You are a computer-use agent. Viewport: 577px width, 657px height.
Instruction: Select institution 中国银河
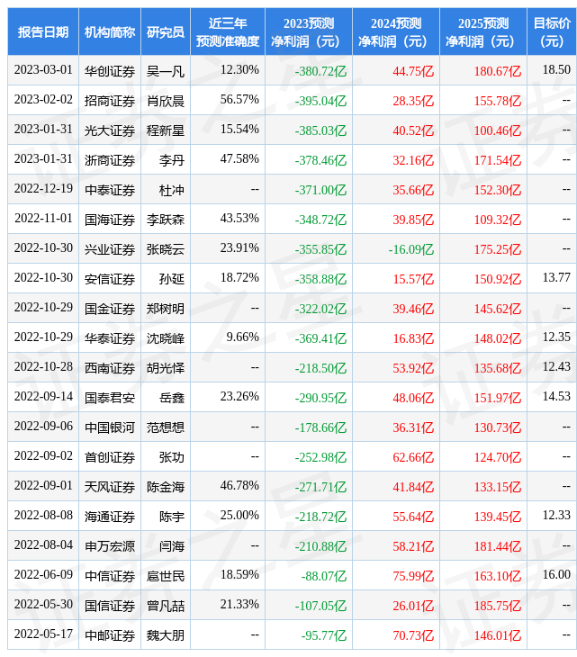[x=109, y=427]
